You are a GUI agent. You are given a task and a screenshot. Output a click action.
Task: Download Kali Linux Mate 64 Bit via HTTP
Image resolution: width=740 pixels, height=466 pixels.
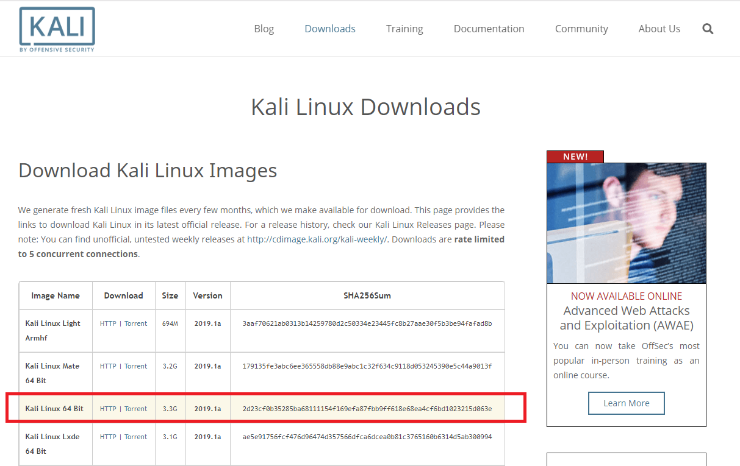[x=108, y=366]
